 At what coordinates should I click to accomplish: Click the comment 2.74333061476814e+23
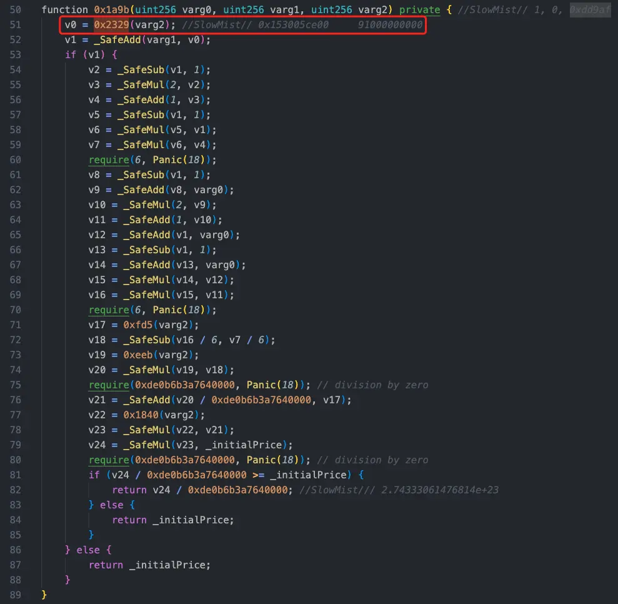[x=440, y=490]
